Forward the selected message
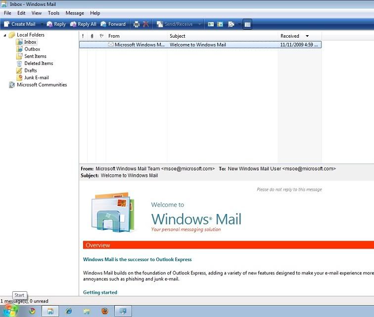Screen dimensions: 374x317 [x=113, y=24]
